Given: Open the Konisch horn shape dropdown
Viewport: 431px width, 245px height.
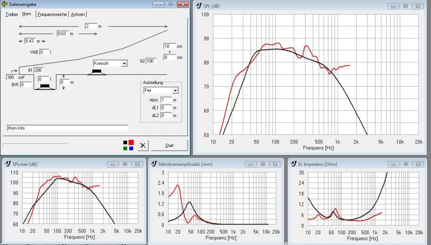Looking at the screenshot, I should pyautogui.click(x=124, y=64).
